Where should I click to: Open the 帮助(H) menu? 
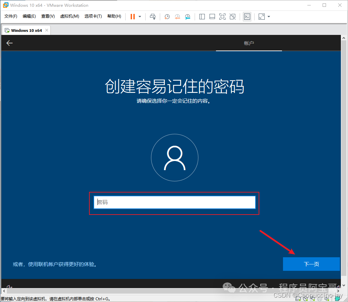coord(114,16)
